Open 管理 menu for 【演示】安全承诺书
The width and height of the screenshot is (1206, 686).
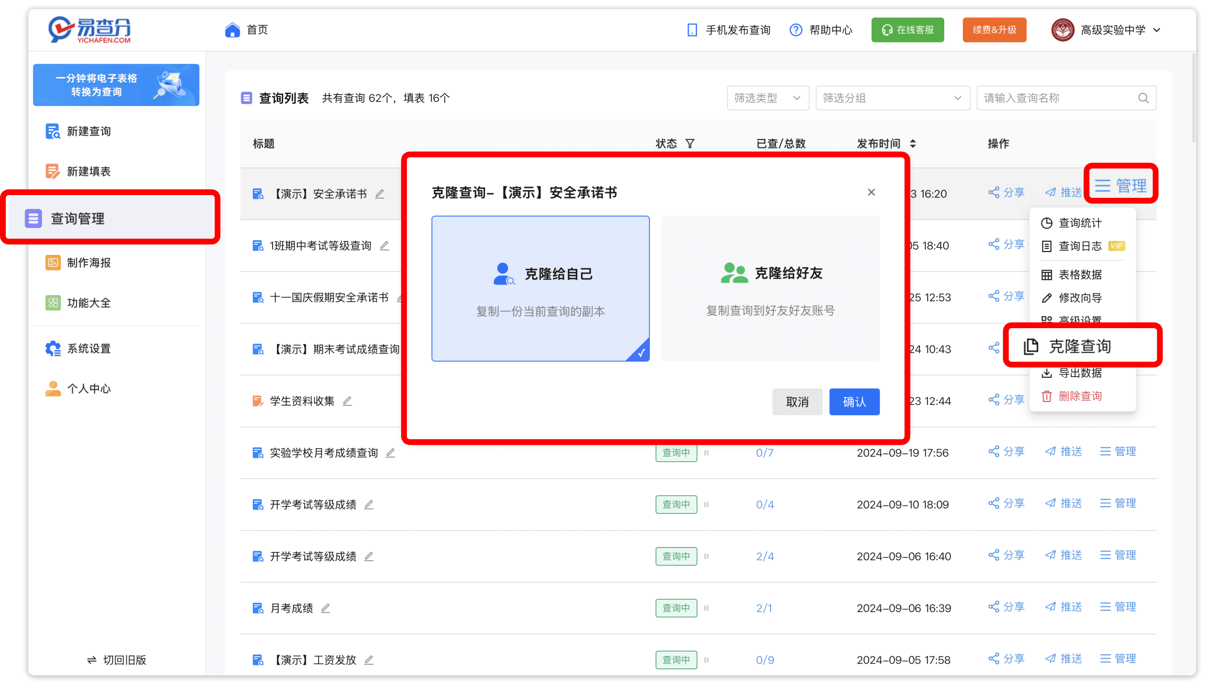click(x=1120, y=185)
